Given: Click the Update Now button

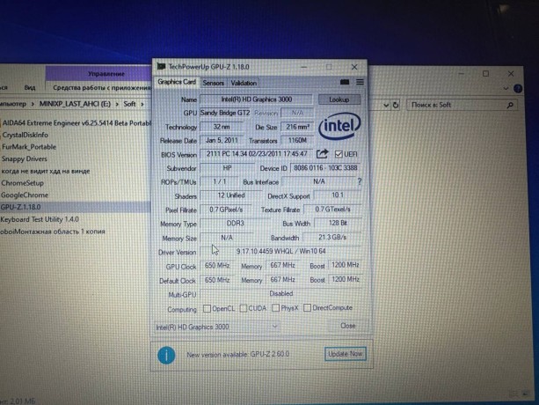Looking at the screenshot, I should click(346, 354).
